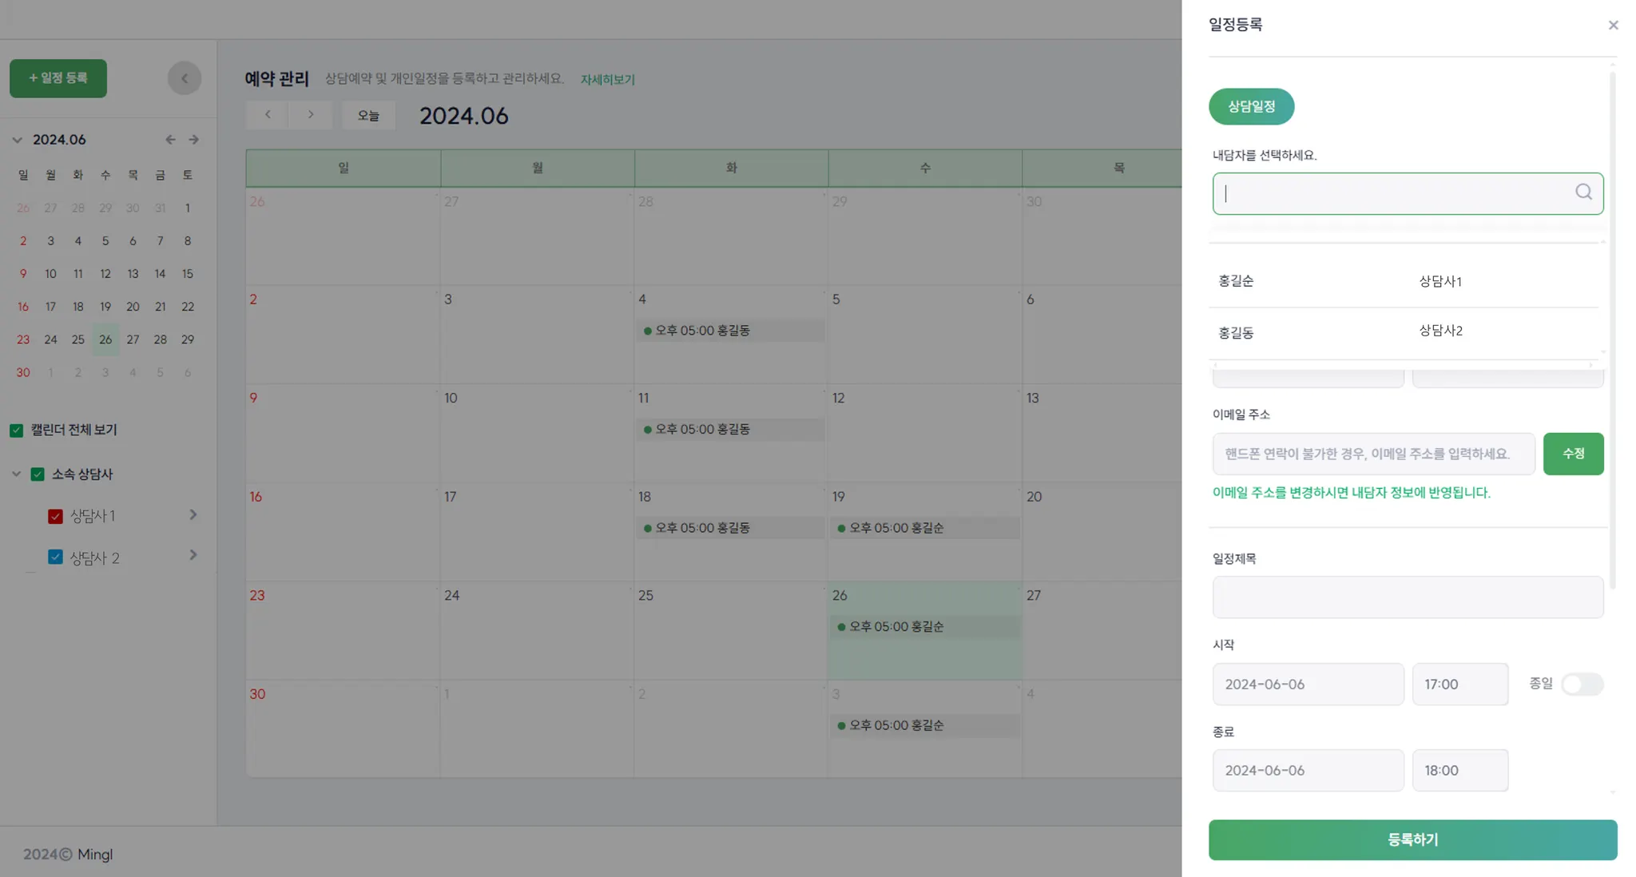Viewport: 1636px width, 877px height.
Task: Navigate main calendar to previous month
Action: (268, 115)
